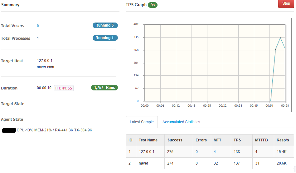Select the Latest Sample tab

point(142,122)
